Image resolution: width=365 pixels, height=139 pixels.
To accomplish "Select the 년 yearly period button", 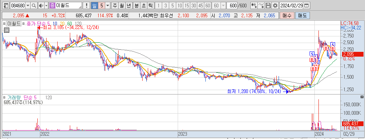I will tap(129, 5).
